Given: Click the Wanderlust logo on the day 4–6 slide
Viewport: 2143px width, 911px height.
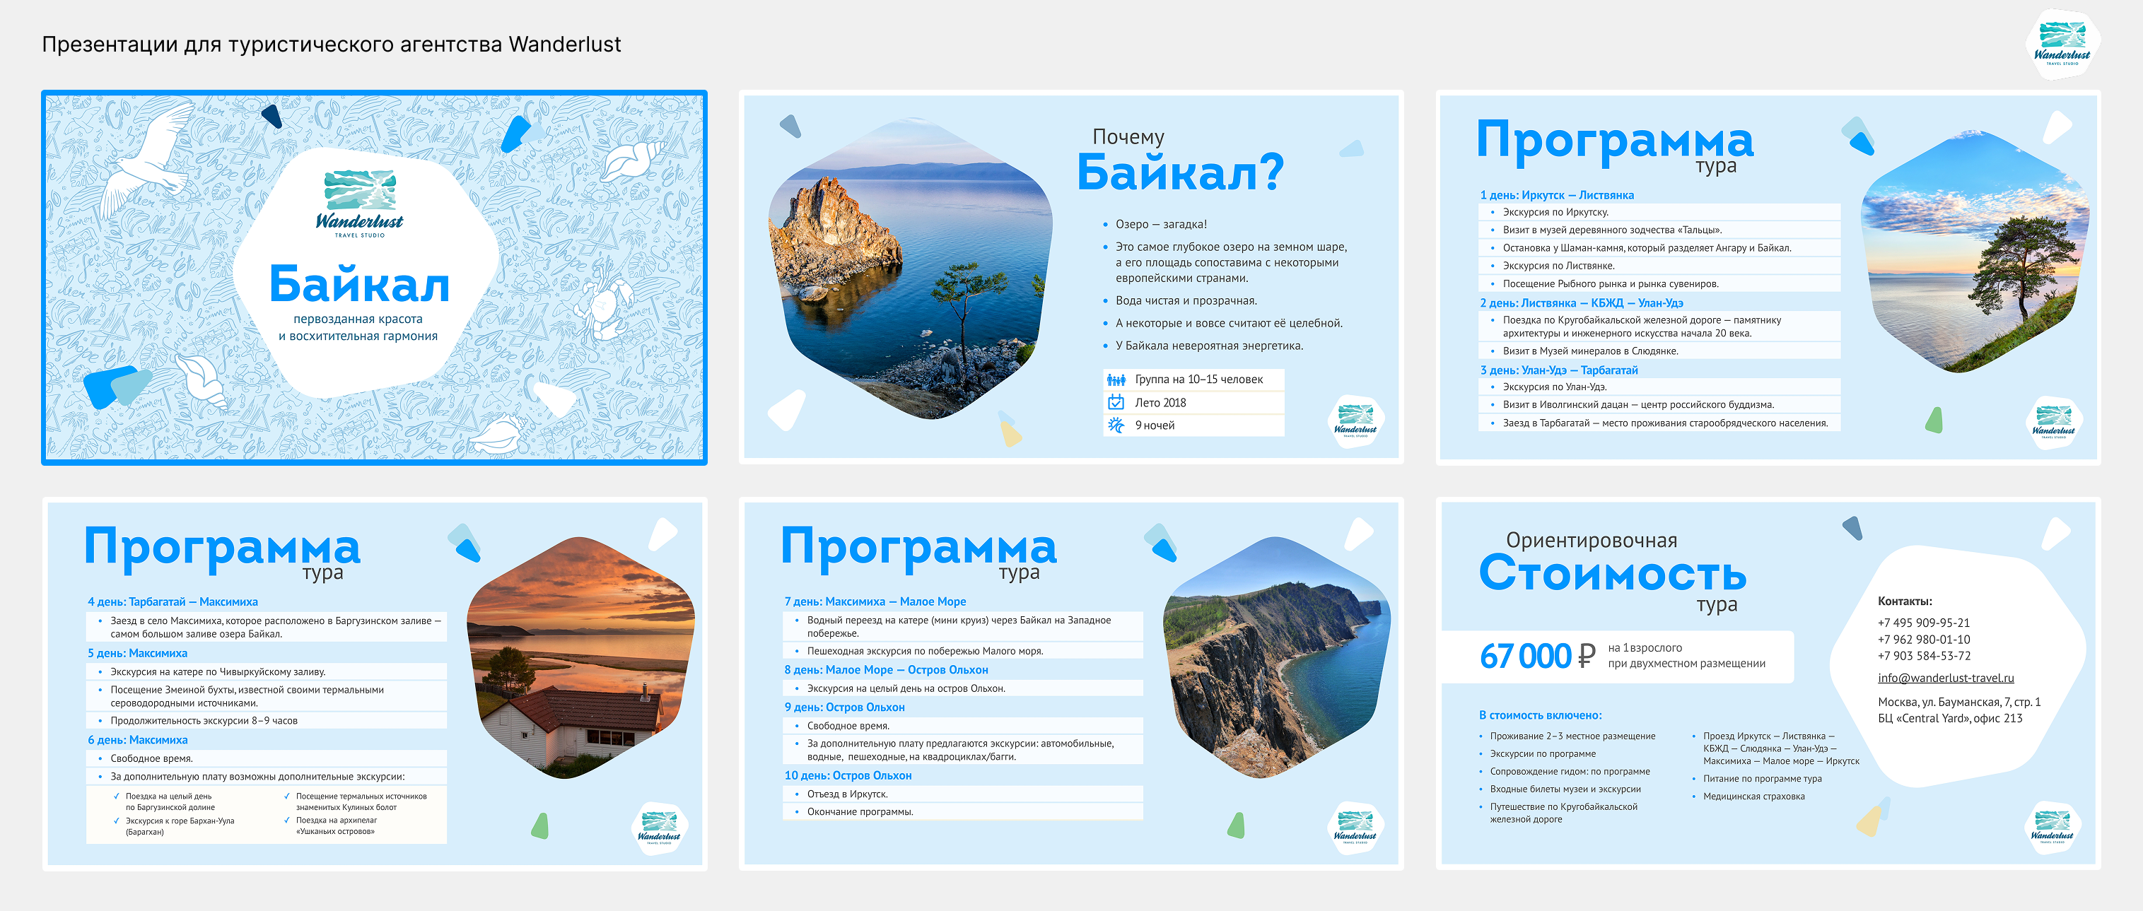Looking at the screenshot, I should point(659,828).
